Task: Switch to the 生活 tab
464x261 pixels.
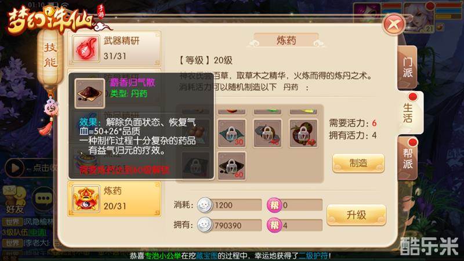Action: [x=410, y=113]
